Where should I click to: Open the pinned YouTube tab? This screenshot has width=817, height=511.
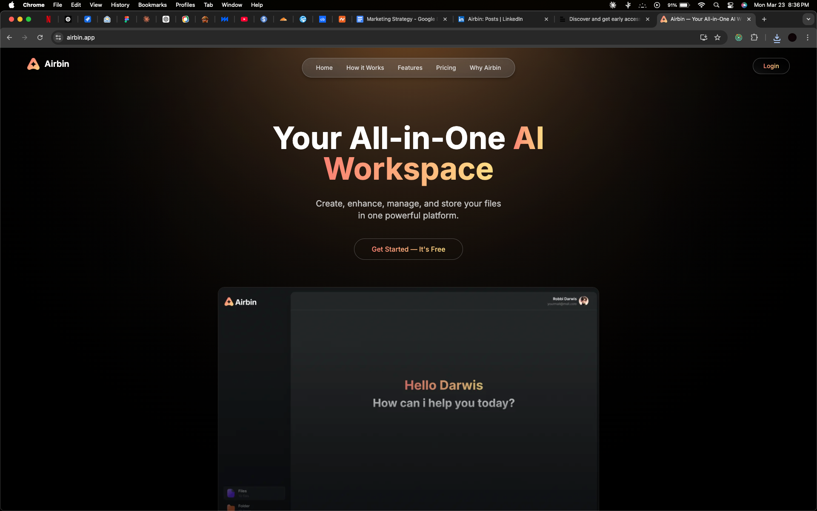[x=244, y=19]
